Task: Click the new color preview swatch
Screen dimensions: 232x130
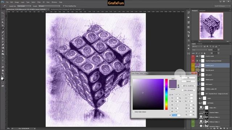Action: 173,82
